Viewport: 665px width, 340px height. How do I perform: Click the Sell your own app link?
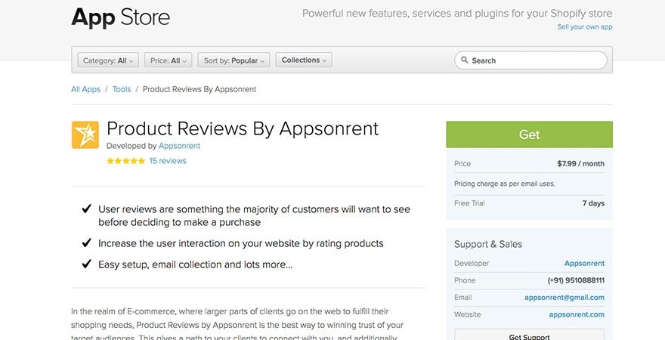[x=584, y=26]
